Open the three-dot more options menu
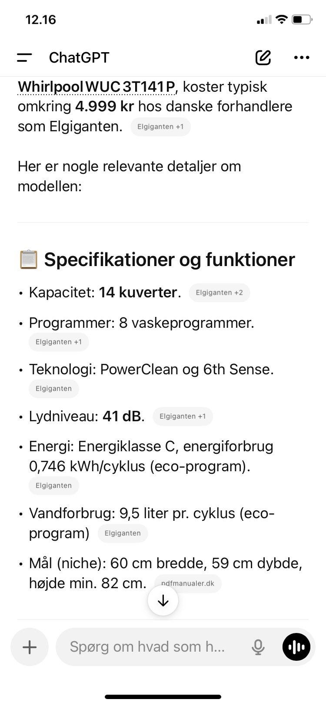326x706 pixels. [302, 57]
